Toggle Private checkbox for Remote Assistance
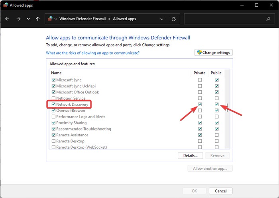Viewport: 279px width, 198px height. click(200, 135)
